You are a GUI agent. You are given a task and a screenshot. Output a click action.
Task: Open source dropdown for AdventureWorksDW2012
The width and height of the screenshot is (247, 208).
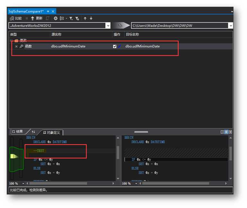[x=108, y=25]
